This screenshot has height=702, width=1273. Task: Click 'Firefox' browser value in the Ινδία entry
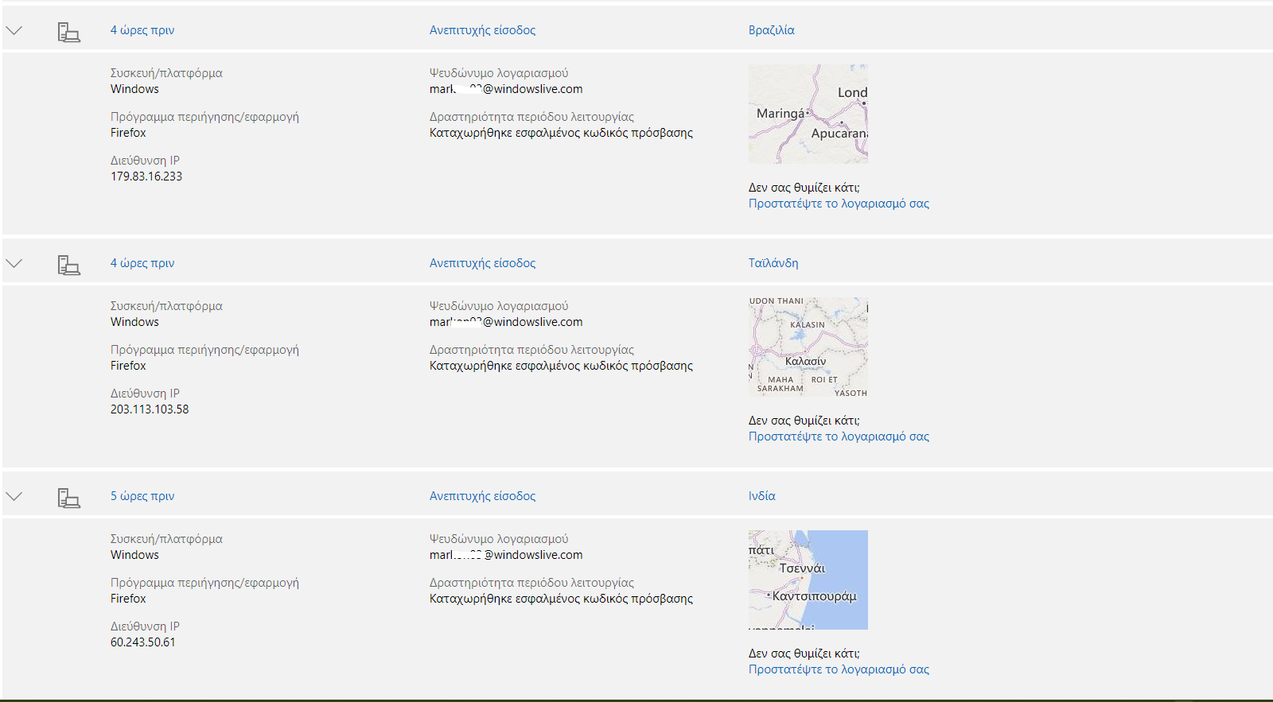128,599
